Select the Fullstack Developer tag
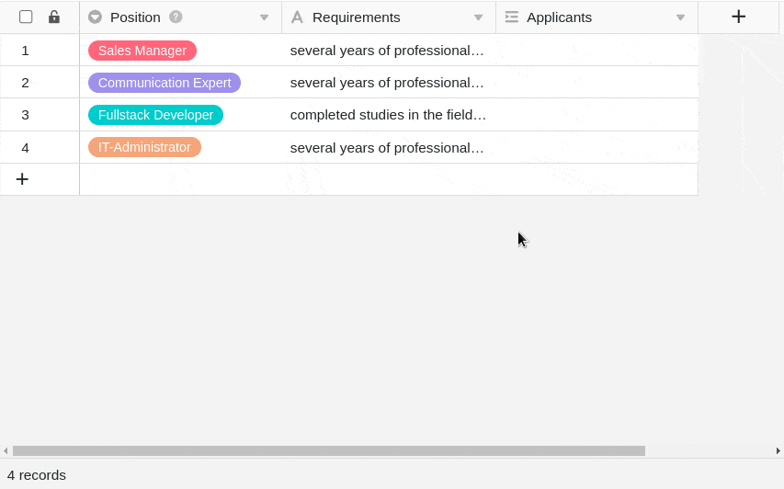The width and height of the screenshot is (784, 489). 155,115
